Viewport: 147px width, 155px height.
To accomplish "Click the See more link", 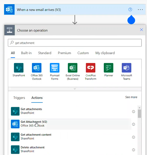I will [131, 97].
